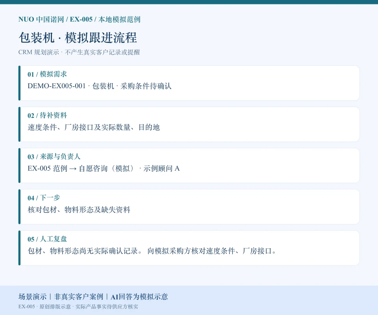Click the text 'EX-005 范例 → 自愿咨询（模拟）· 示例顾问 A'

pos(104,169)
